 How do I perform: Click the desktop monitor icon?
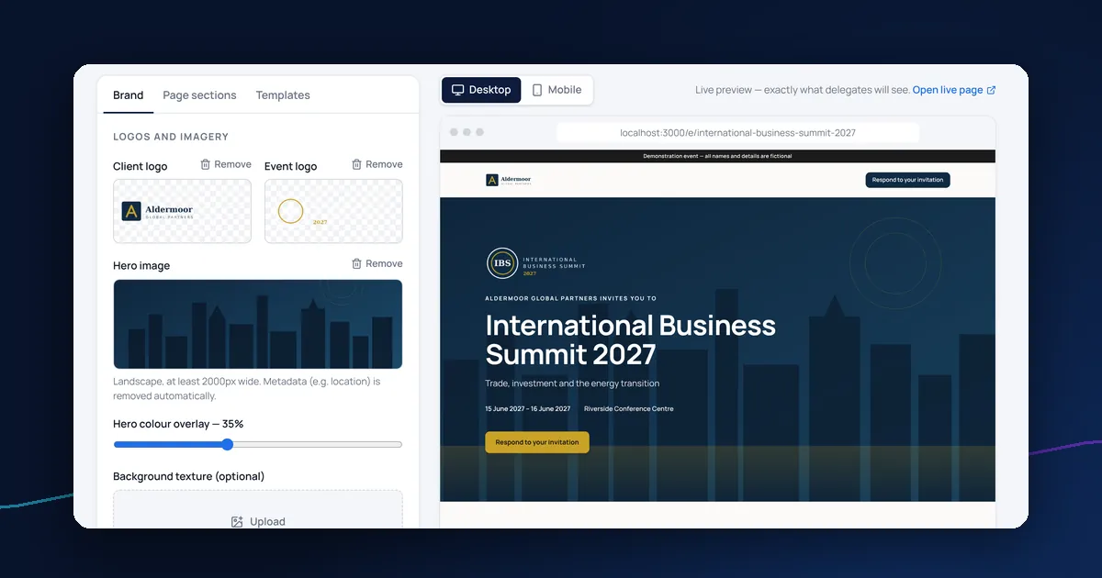[x=457, y=90]
